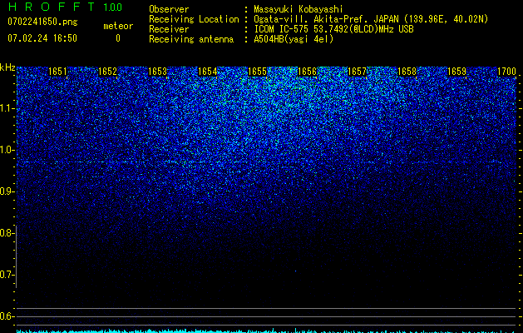Select file name 0702241650.png
This screenshot has width=523, height=333.
point(42,22)
